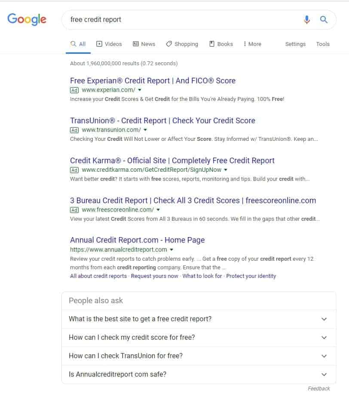This screenshot has width=349, height=396.
Task: Open Settings menu
Action: (x=295, y=44)
